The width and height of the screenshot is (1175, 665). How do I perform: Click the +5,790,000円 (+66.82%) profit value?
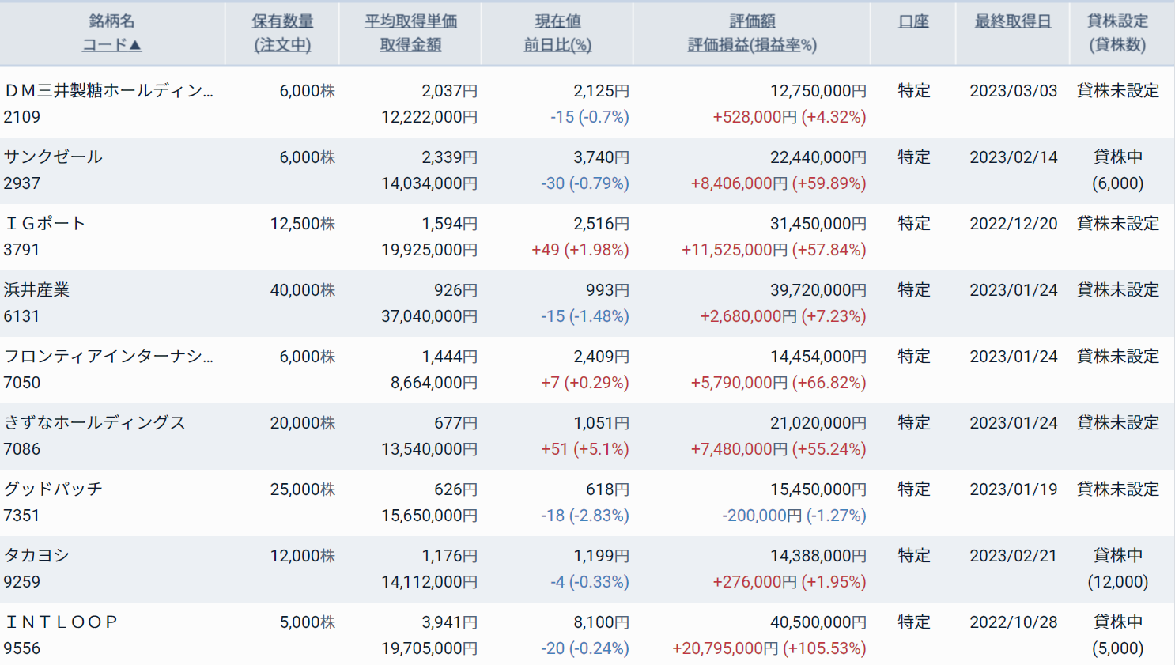tap(778, 383)
